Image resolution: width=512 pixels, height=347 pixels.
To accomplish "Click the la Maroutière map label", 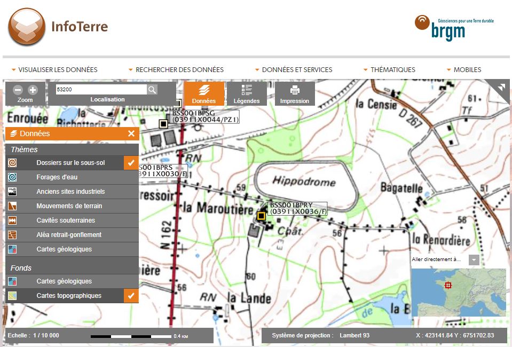I will (x=218, y=208).
